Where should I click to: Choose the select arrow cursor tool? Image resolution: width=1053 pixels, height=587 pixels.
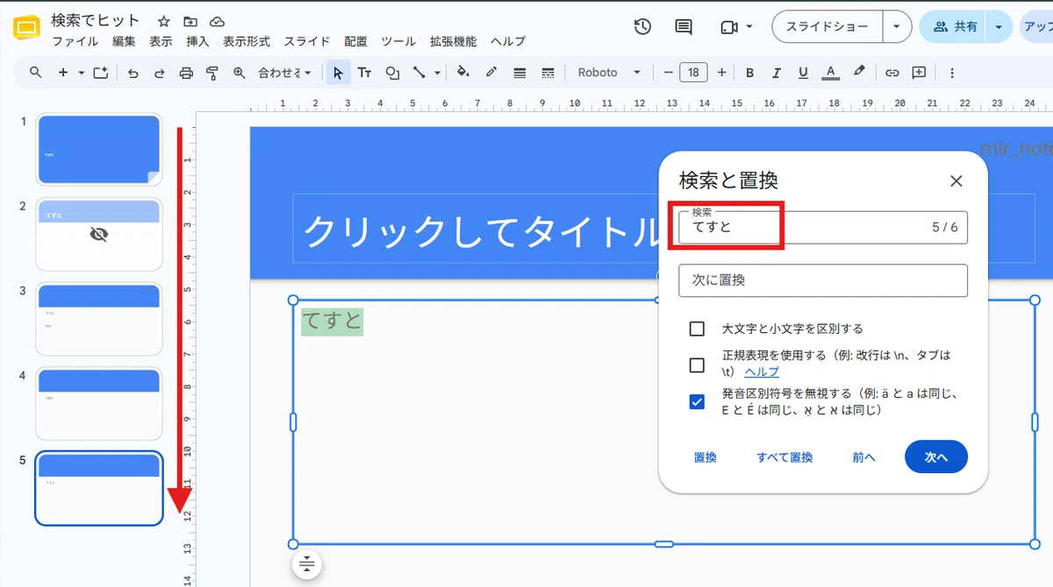point(339,73)
